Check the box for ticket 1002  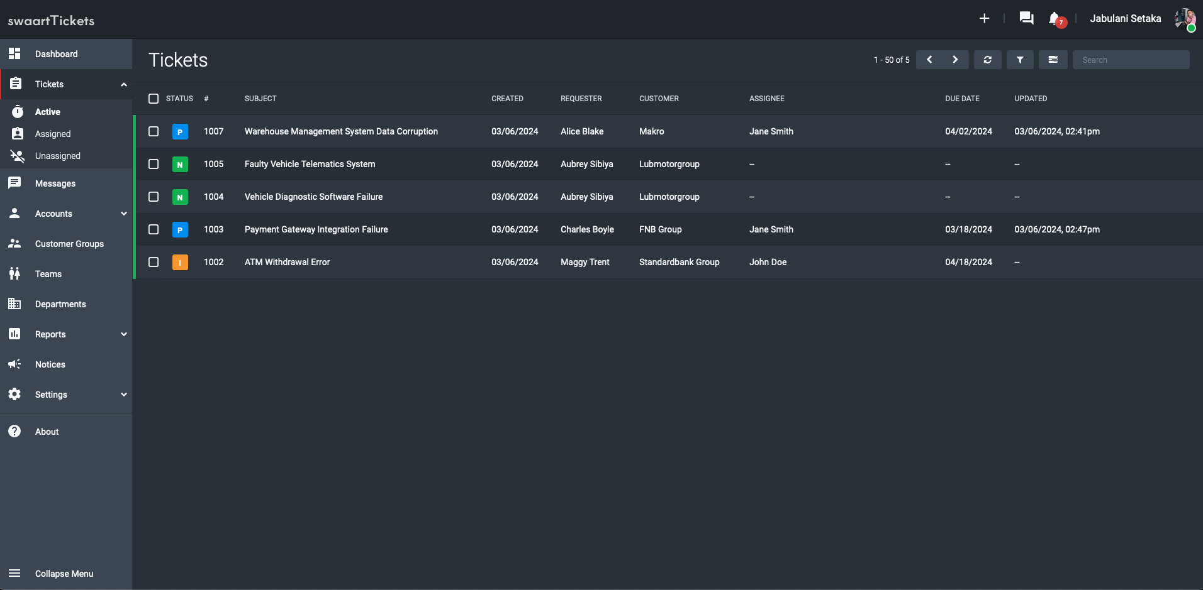(x=154, y=262)
